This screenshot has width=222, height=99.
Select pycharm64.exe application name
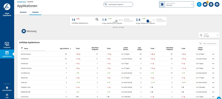coord(25,54)
